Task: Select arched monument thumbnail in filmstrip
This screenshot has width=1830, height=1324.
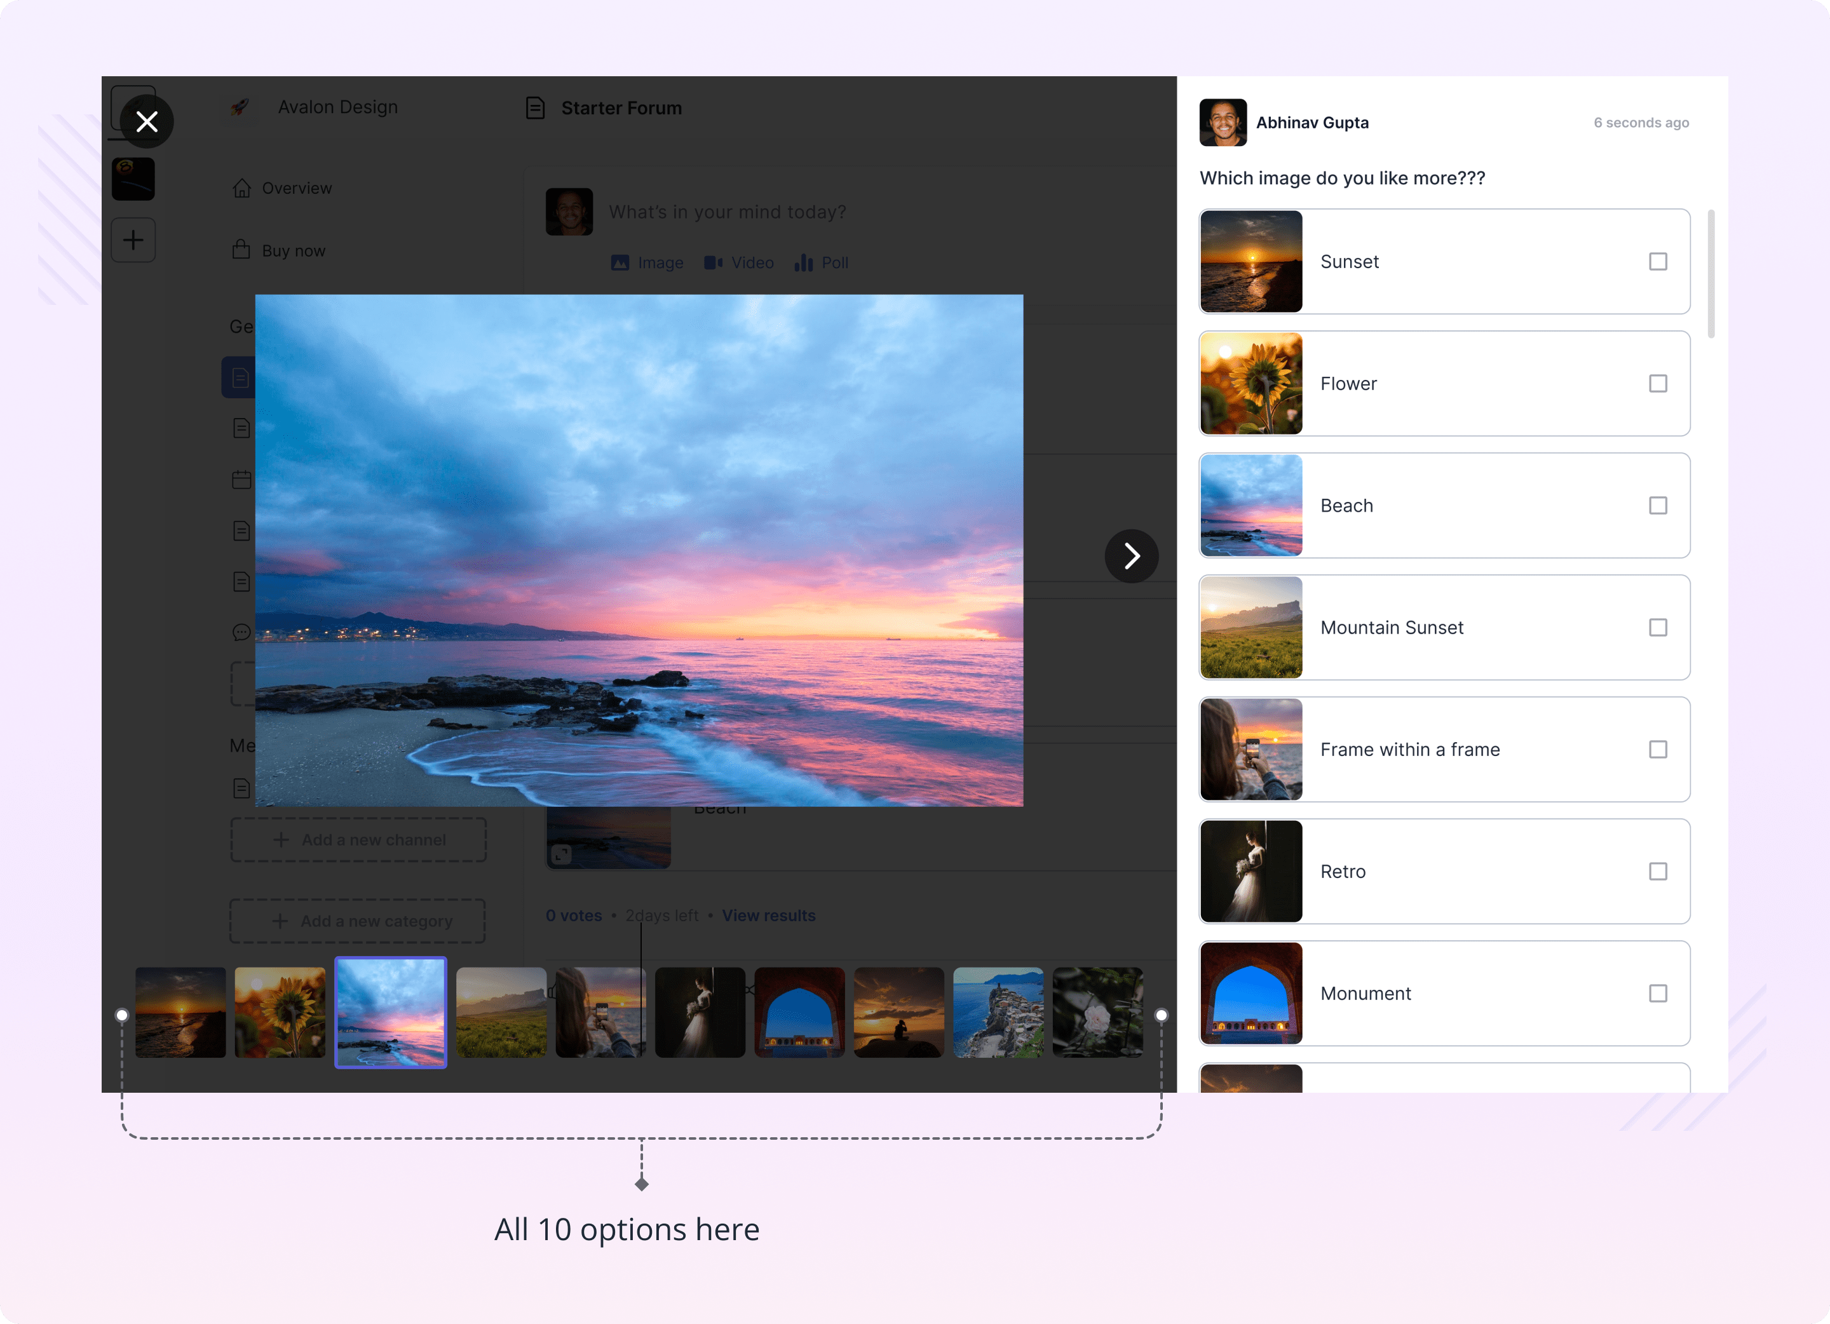Action: (x=799, y=1013)
